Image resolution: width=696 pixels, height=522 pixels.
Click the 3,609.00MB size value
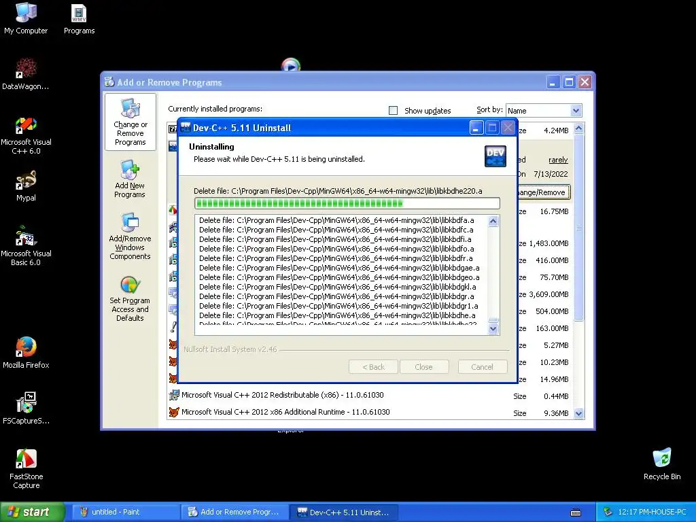pyautogui.click(x=549, y=294)
